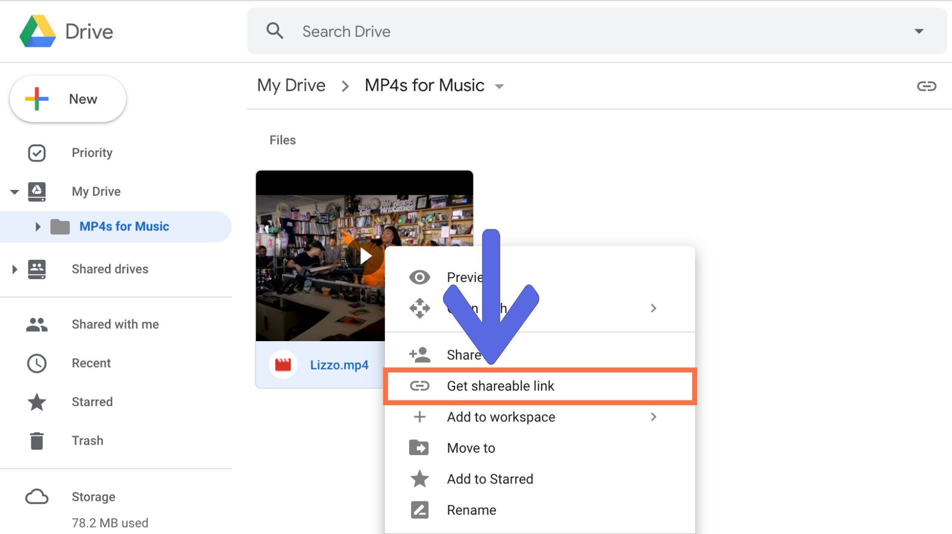Open Shared with me in the sidebar
Image resolution: width=952 pixels, height=534 pixels.
click(x=115, y=324)
